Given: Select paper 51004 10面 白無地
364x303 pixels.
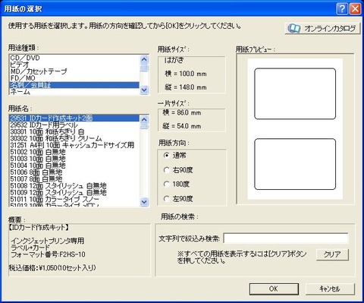Looking at the screenshot, I should (x=74, y=166).
